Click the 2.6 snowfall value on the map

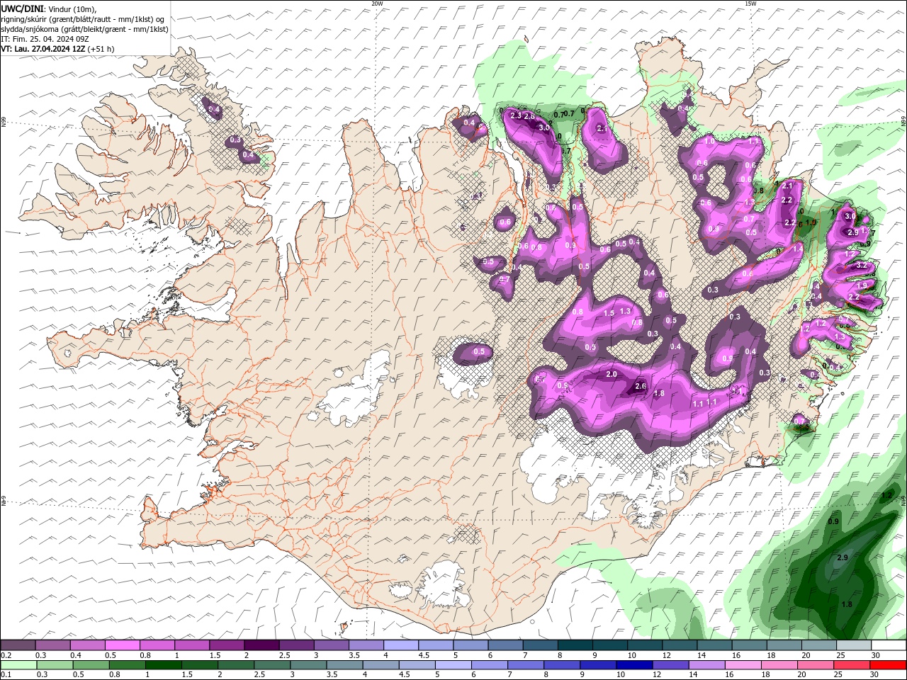641,386
